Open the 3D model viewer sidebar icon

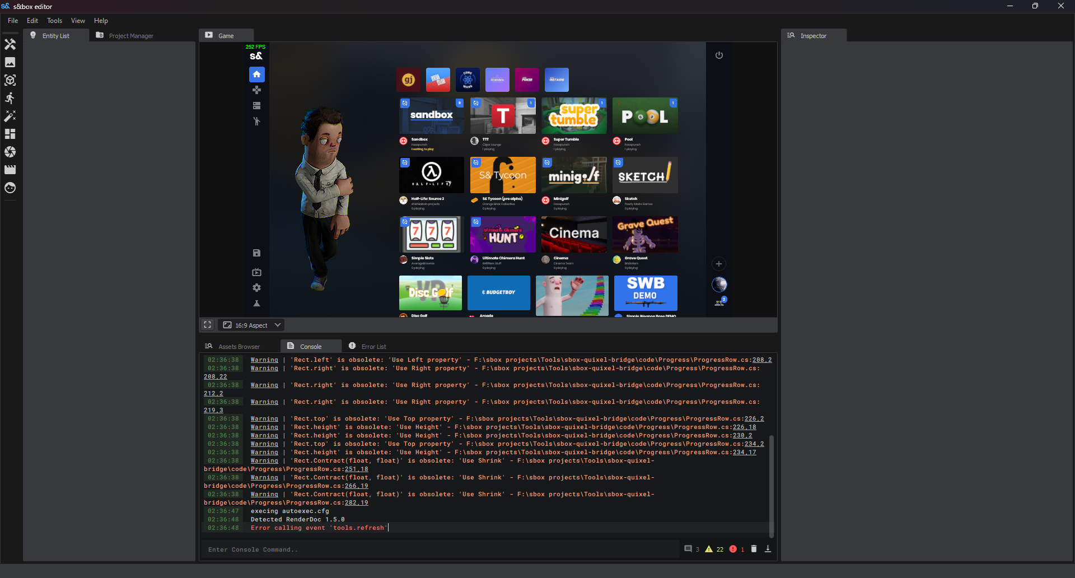10,80
